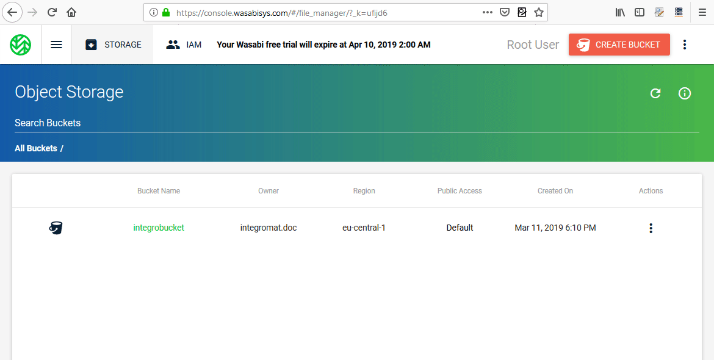714x360 pixels.
Task: Go to the browser home page
Action: coord(71,12)
